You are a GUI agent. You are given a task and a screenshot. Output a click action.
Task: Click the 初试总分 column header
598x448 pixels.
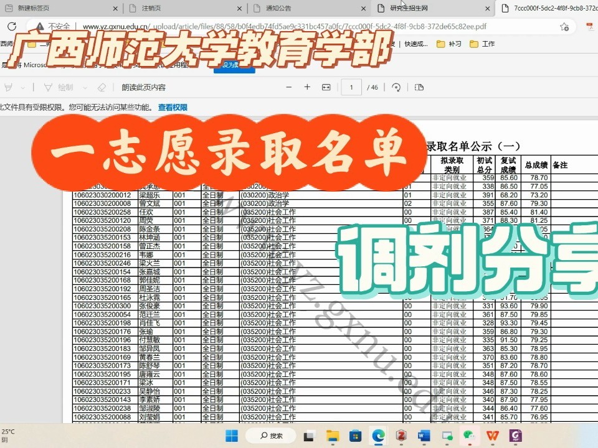click(485, 165)
